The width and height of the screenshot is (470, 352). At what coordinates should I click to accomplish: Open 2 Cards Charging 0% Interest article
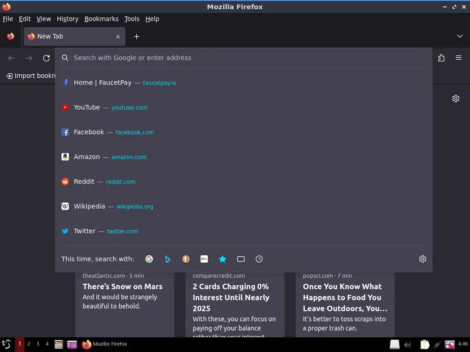[235, 304]
